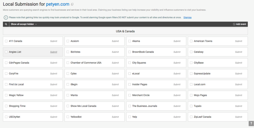Select the Cataloxy checkbox
Screen dimensions: 254x128
(x=191, y=52)
